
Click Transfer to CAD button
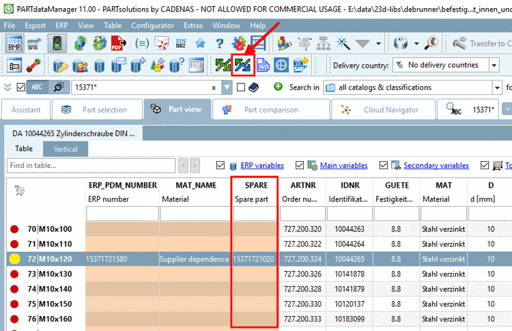(482, 44)
